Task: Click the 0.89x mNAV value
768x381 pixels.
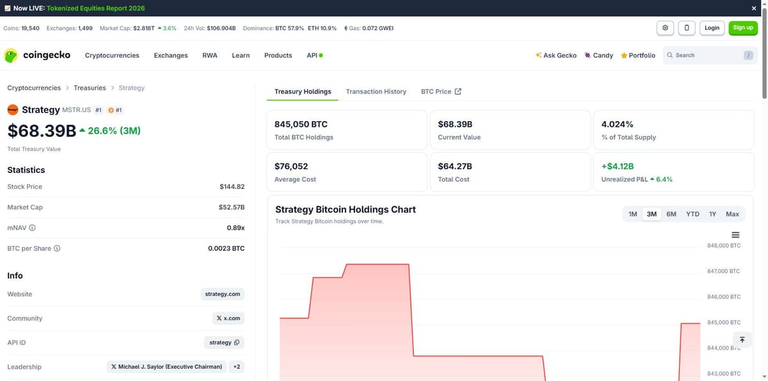Action: point(236,228)
